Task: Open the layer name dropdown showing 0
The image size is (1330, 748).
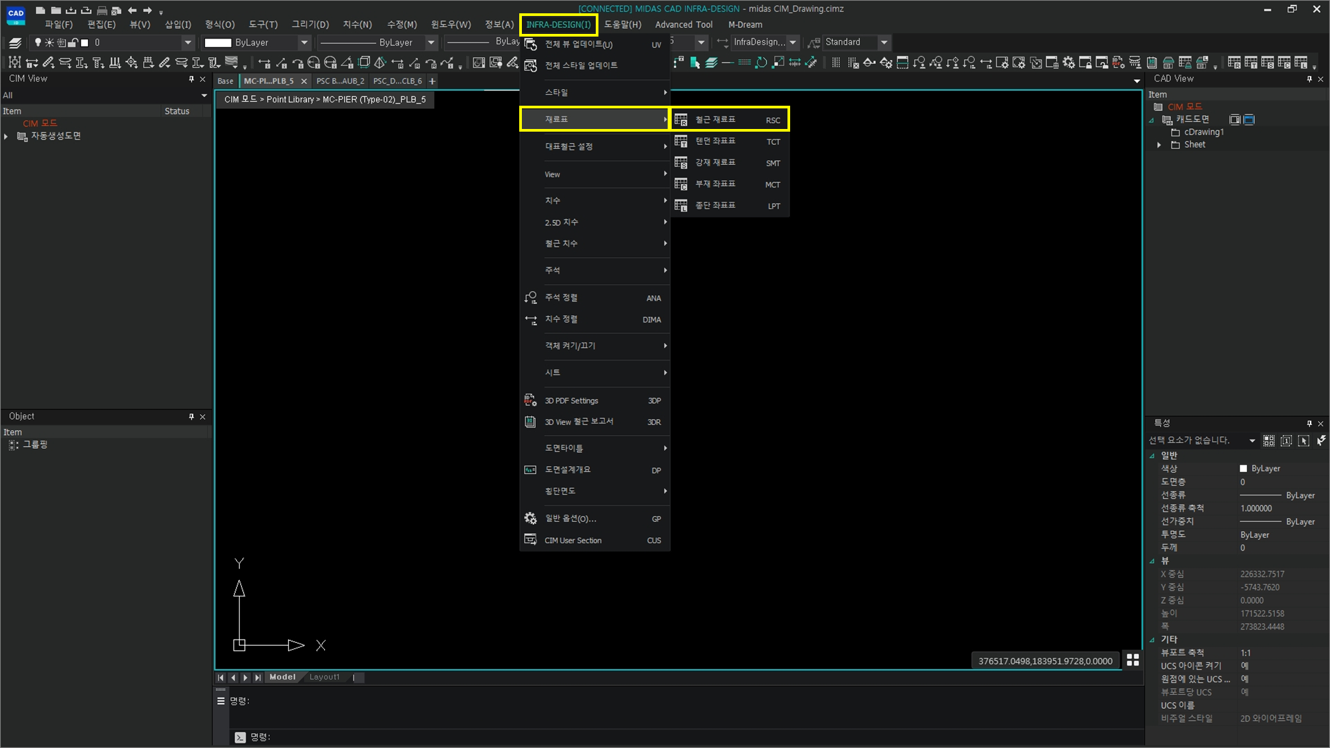Action: coord(187,43)
